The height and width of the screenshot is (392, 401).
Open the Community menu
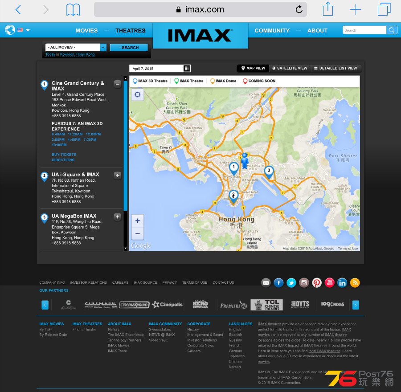[272, 30]
